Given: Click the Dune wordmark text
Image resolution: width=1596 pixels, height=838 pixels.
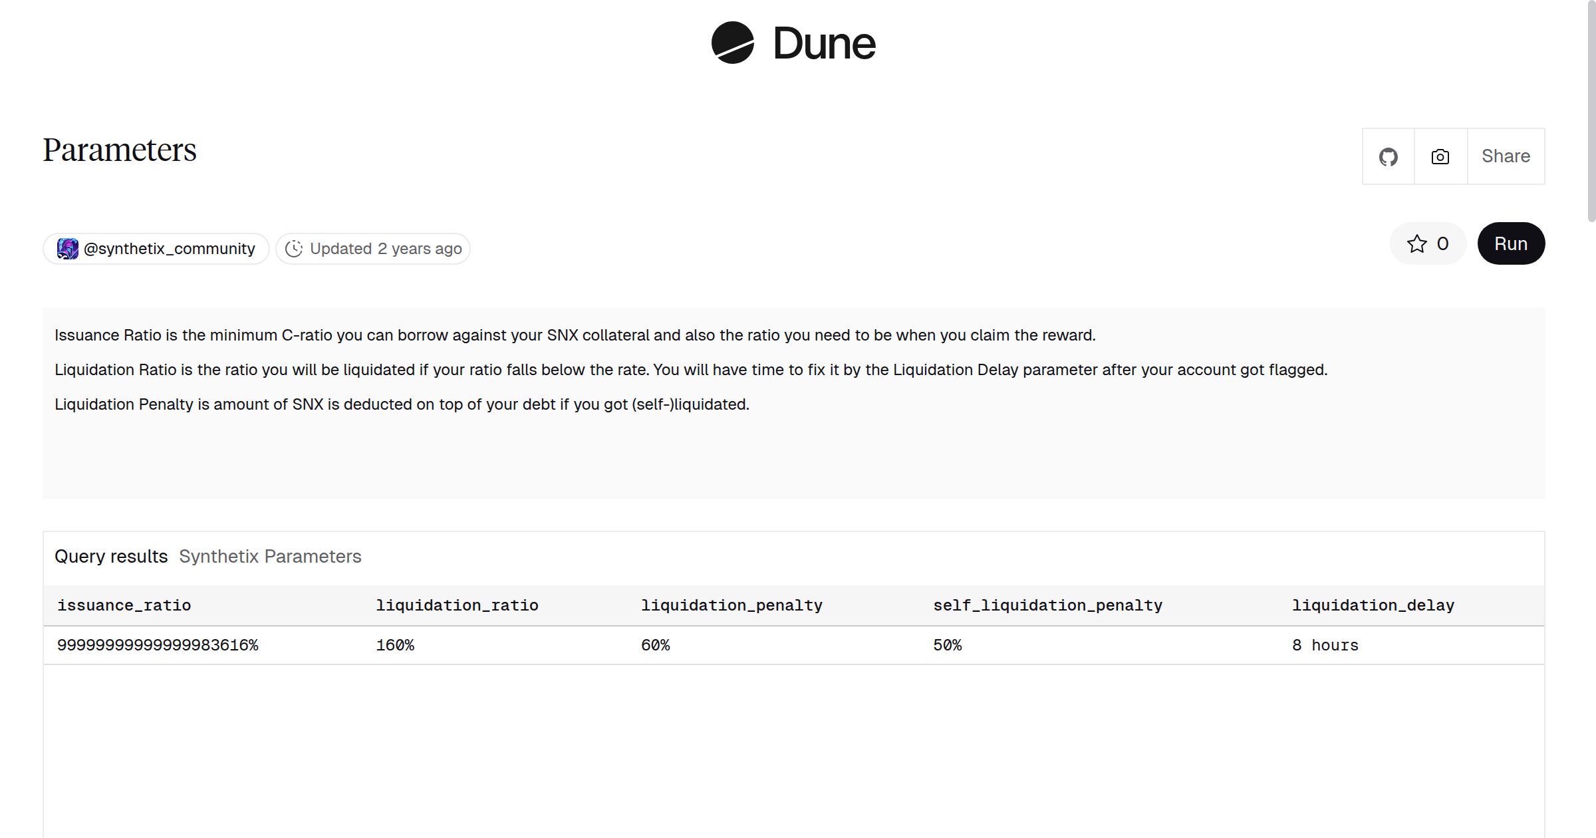Looking at the screenshot, I should click(x=824, y=44).
